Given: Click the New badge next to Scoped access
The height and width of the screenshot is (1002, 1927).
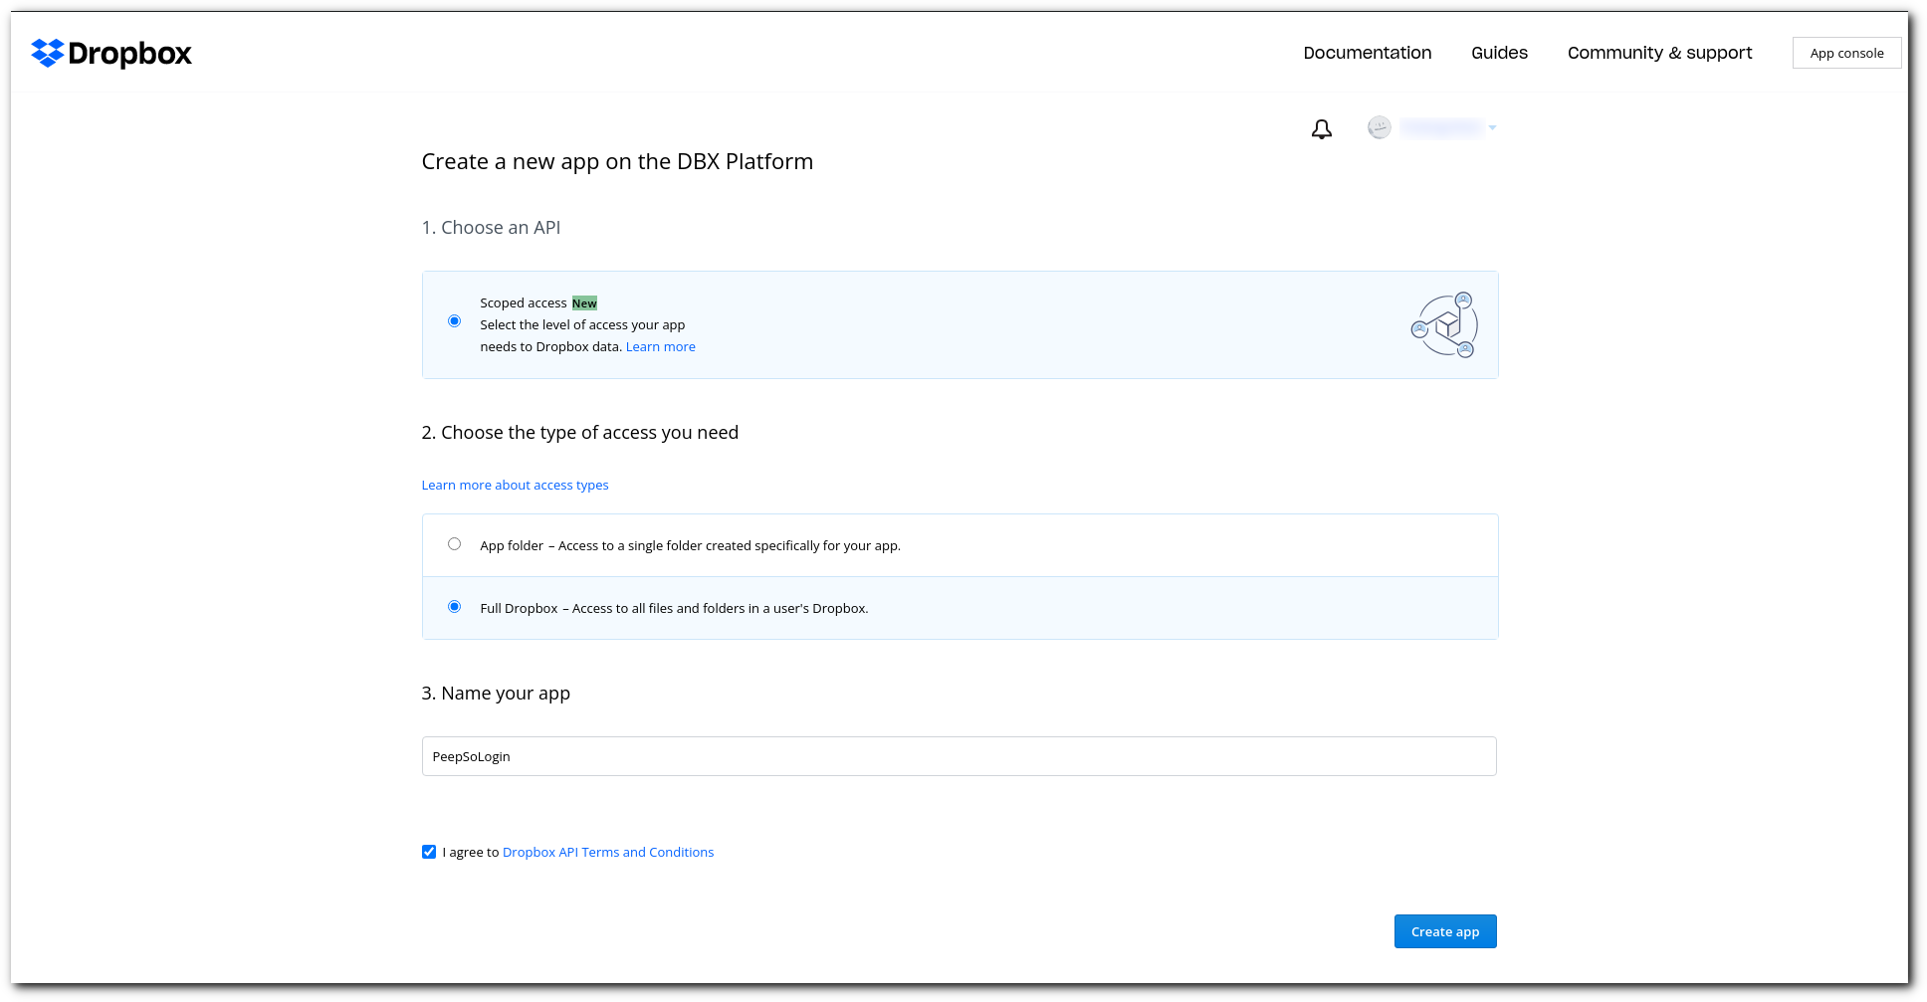Looking at the screenshot, I should pyautogui.click(x=584, y=303).
